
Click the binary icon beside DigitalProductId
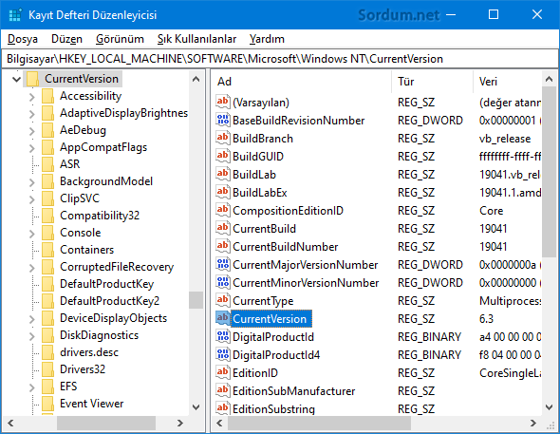[x=222, y=336]
